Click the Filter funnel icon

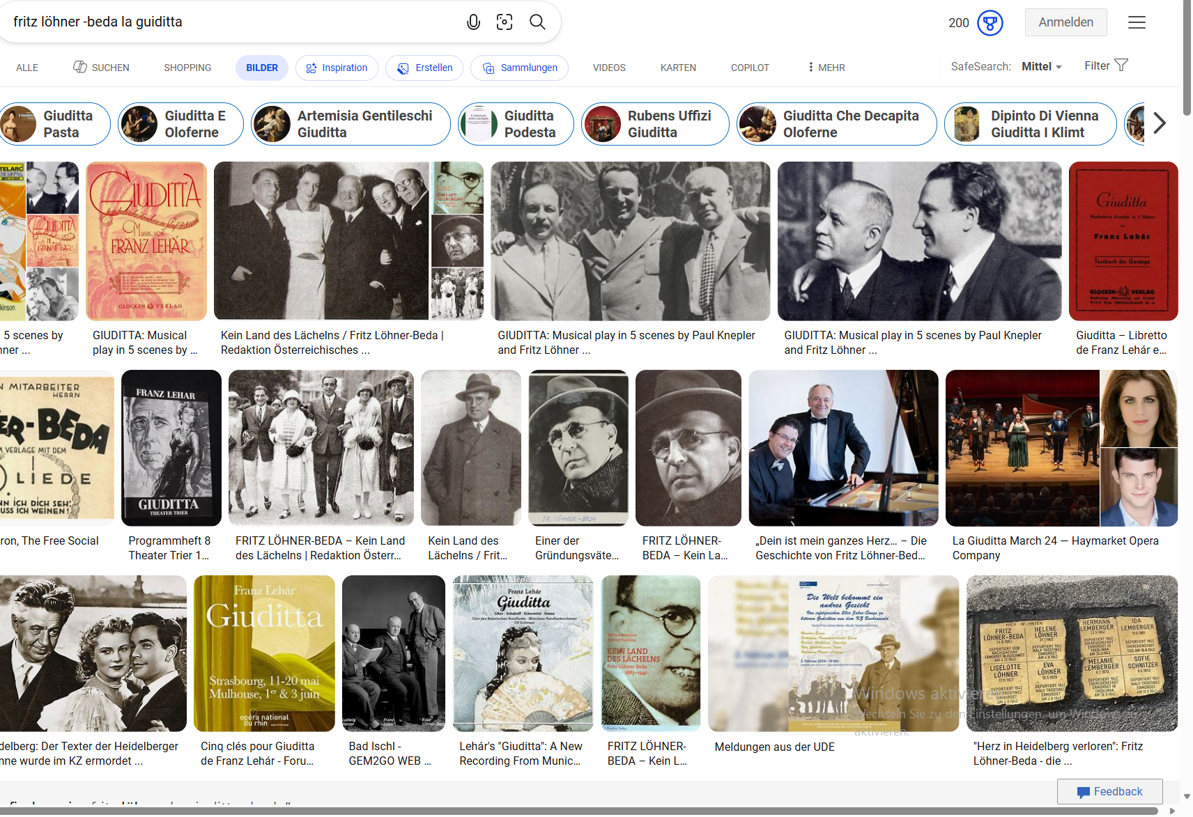click(1121, 65)
